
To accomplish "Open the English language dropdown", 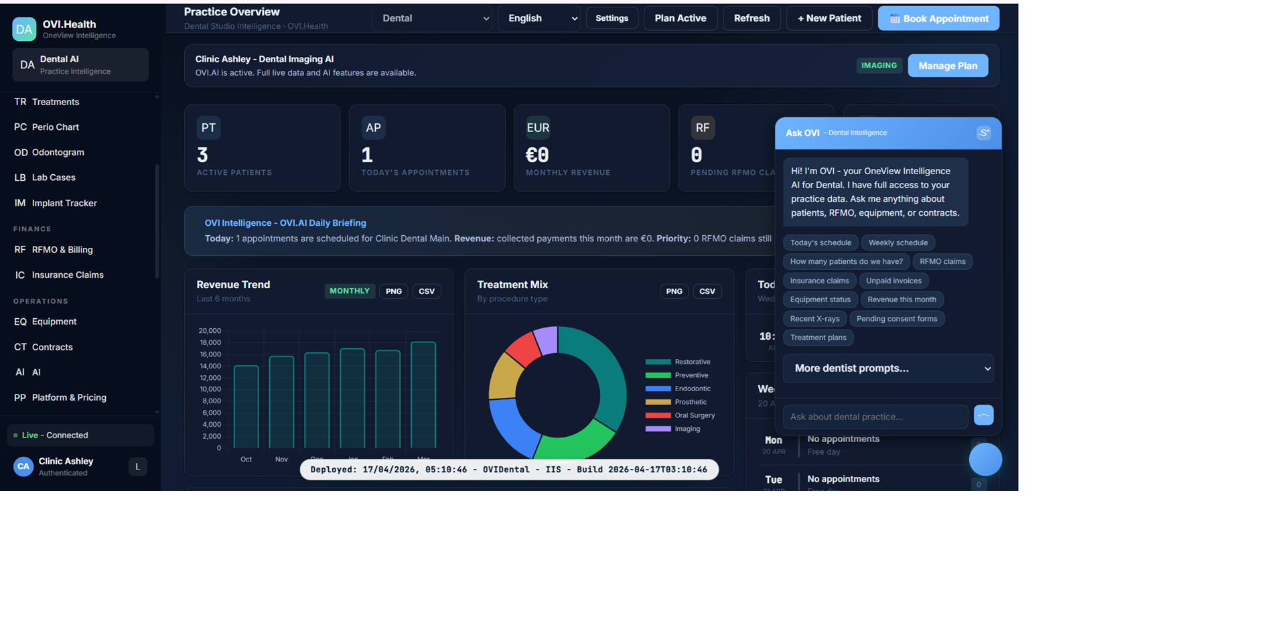I will [x=540, y=18].
